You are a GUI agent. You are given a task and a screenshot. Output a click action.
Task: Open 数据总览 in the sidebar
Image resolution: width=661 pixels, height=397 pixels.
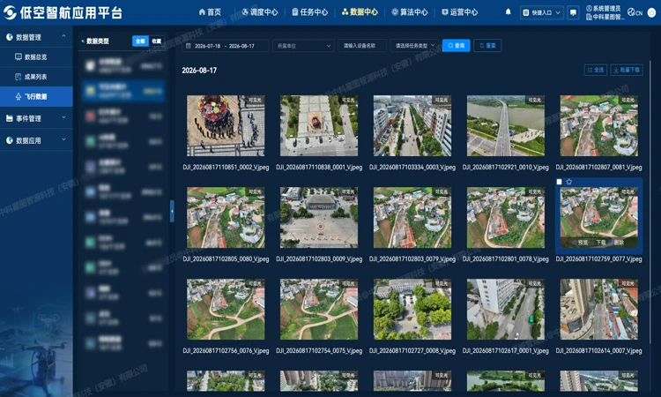[36, 57]
